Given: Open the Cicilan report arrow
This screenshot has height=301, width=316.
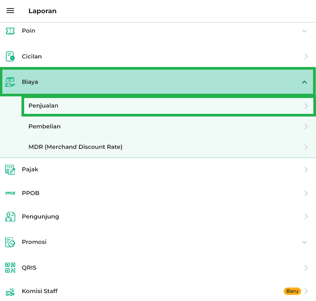Looking at the screenshot, I should click(x=306, y=56).
